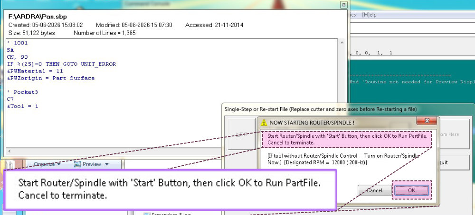Open the [H]elp menu
Viewport: 475px width, 215px height.
click(x=369, y=15)
